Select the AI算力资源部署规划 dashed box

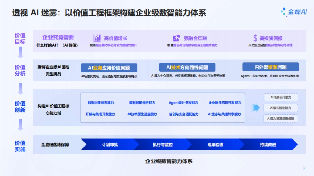[x=281, y=118]
